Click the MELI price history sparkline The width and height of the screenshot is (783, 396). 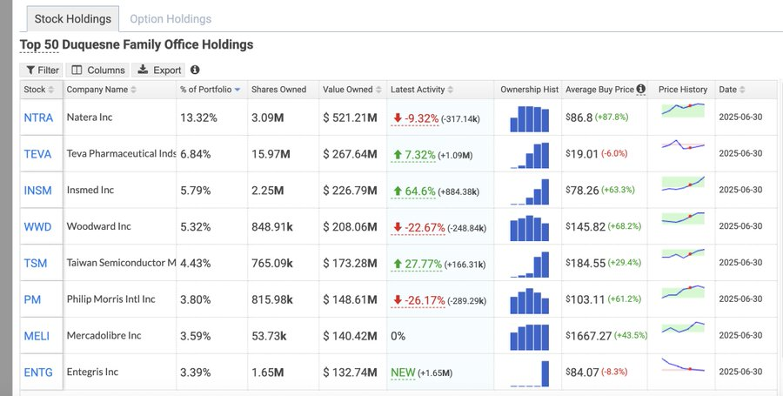[683, 327]
